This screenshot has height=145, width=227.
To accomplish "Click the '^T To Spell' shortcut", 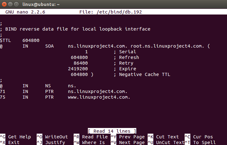I will pos(200,142).
